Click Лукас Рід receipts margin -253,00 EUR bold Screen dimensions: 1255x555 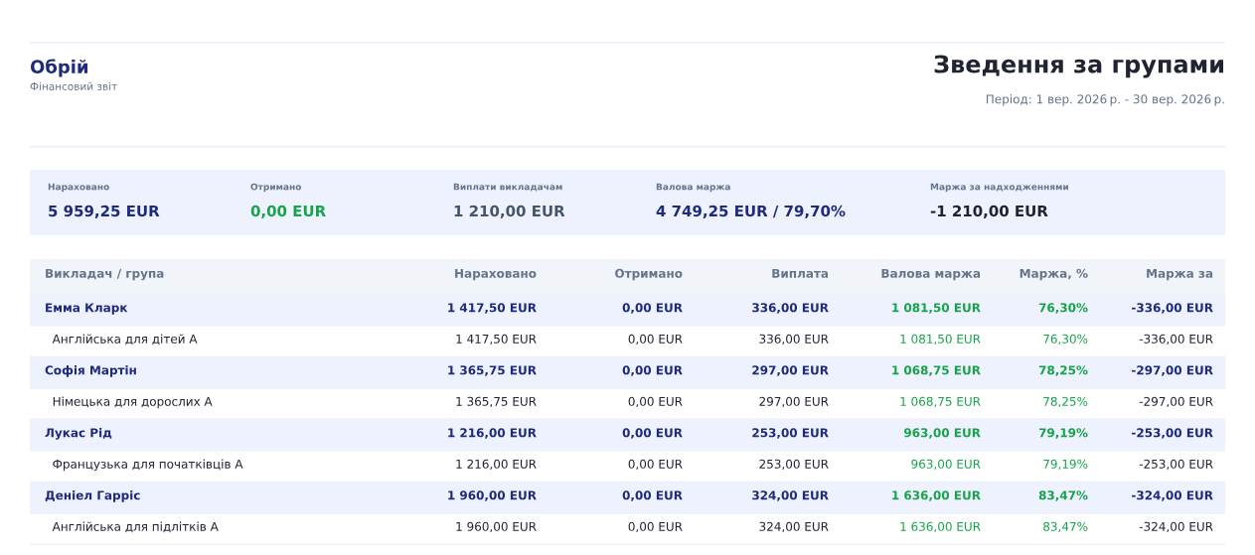1173,434
